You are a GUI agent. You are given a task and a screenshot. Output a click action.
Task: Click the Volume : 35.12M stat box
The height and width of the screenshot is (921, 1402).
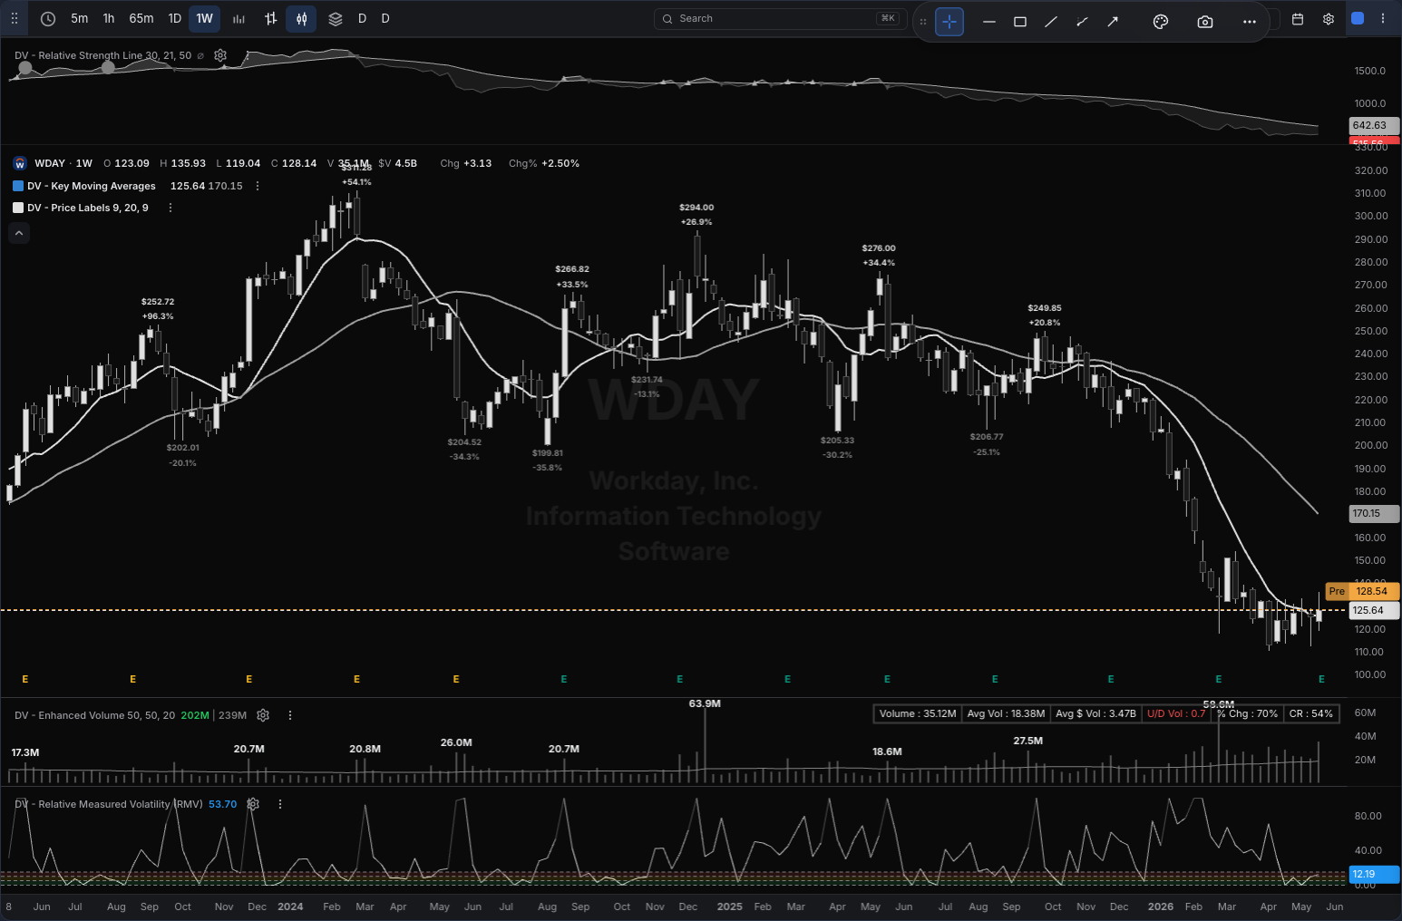(918, 713)
